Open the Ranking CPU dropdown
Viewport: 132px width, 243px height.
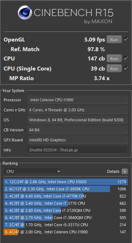(33, 171)
